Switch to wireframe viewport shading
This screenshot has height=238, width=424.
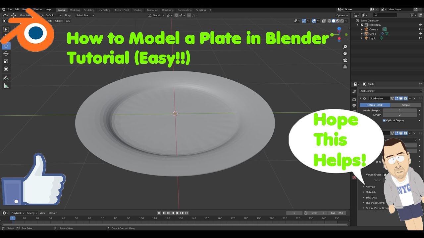pyautogui.click(x=329, y=21)
